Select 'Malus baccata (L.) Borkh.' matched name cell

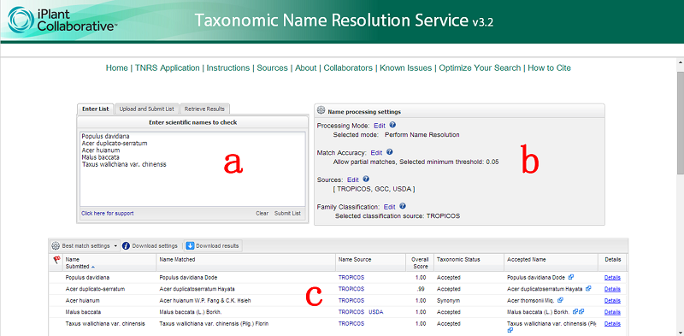tap(190, 312)
